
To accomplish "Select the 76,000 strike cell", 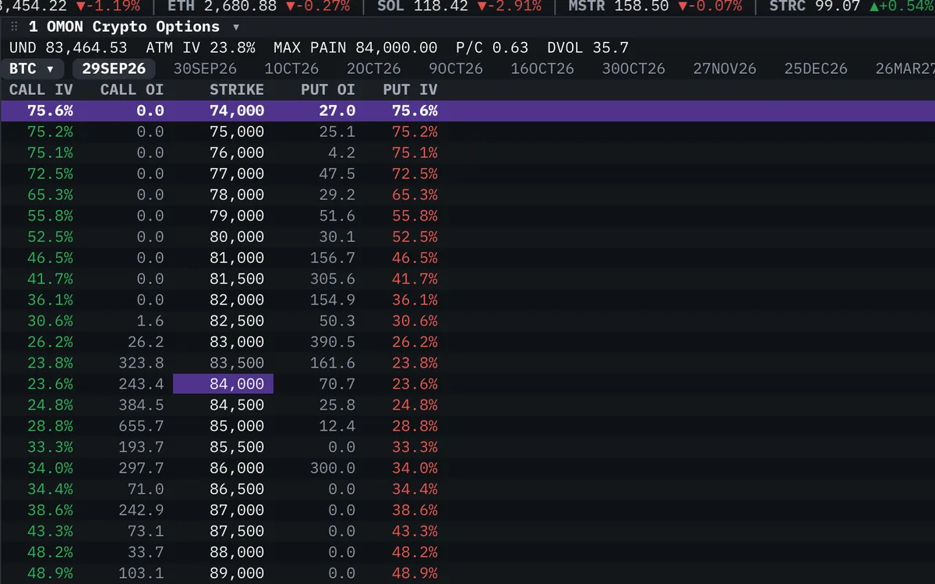I will tap(237, 153).
